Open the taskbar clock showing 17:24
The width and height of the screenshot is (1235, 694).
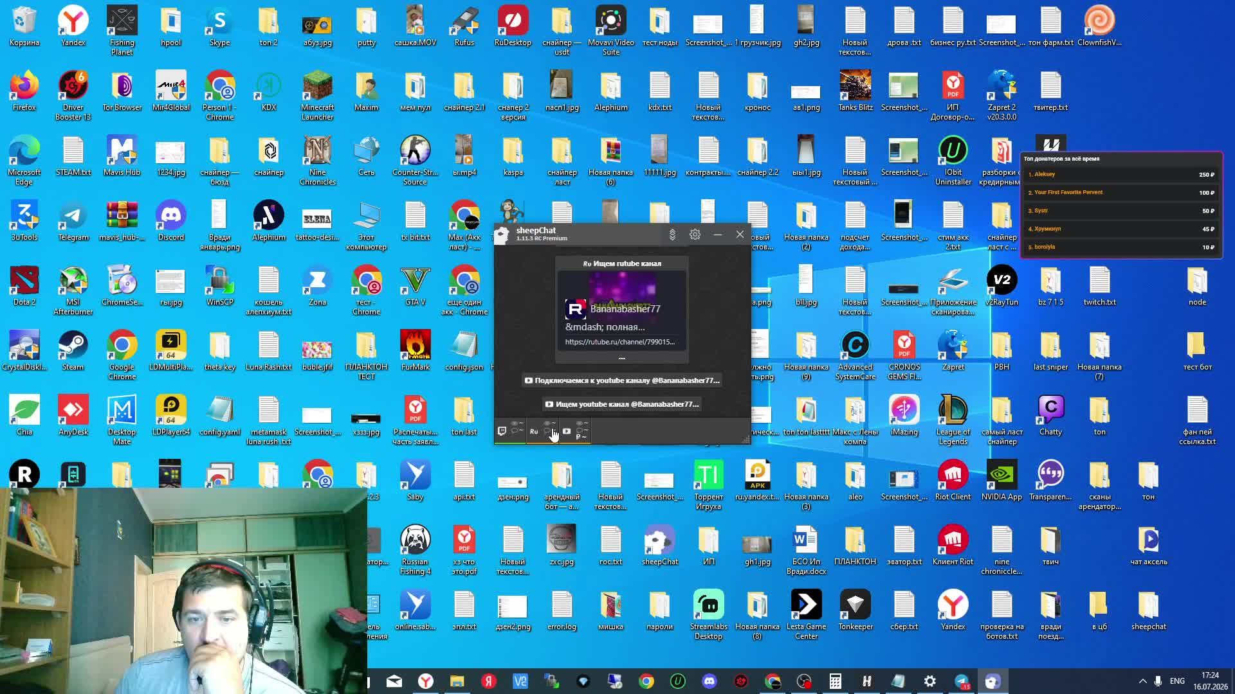[x=1210, y=681]
